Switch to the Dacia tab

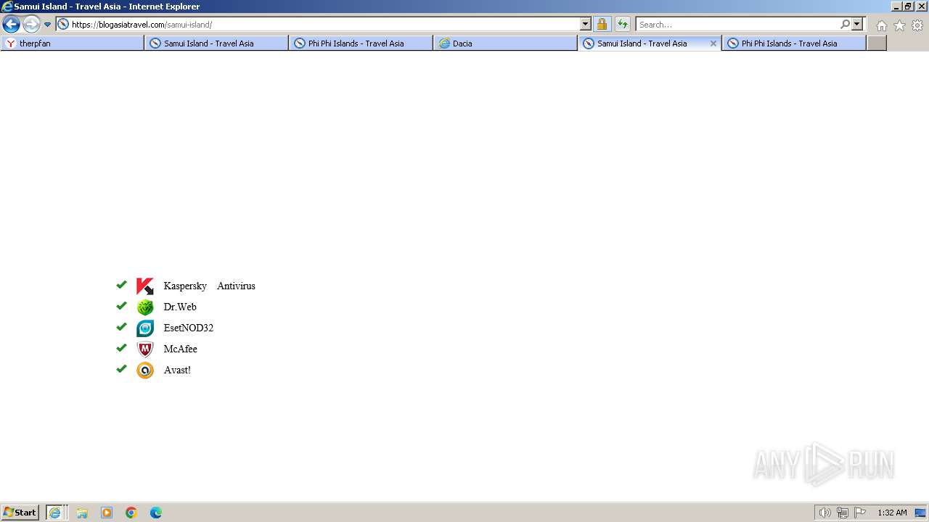point(505,43)
